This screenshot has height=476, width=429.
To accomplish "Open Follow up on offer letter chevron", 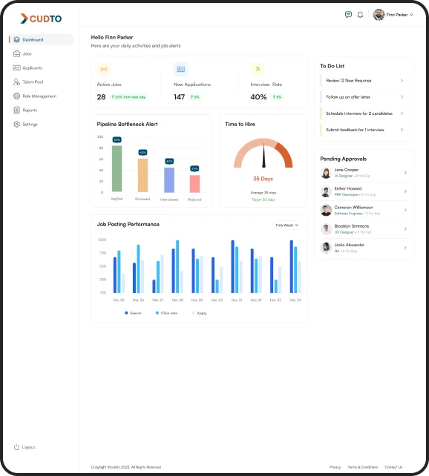I will (402, 97).
